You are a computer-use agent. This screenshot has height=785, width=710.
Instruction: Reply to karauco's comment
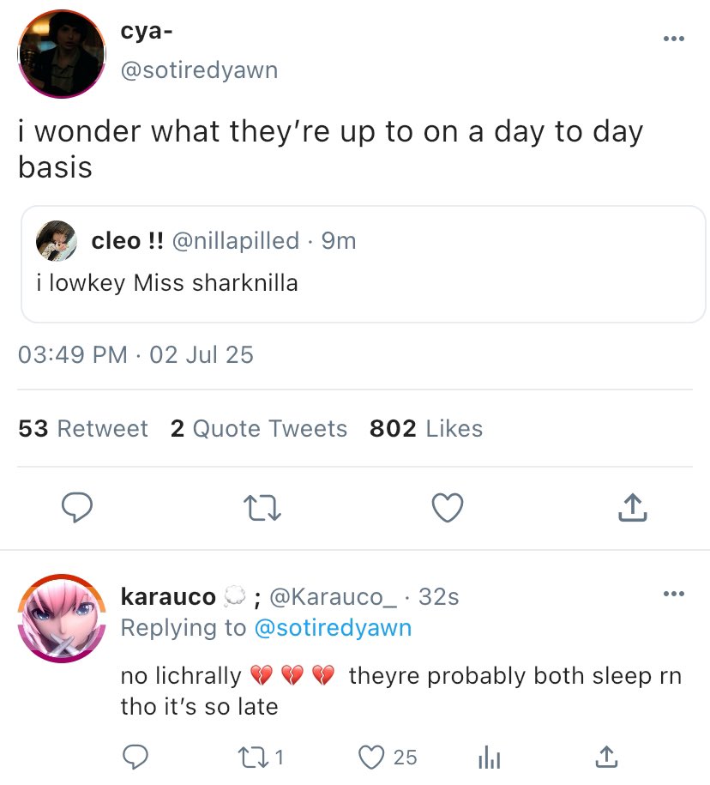[135, 756]
